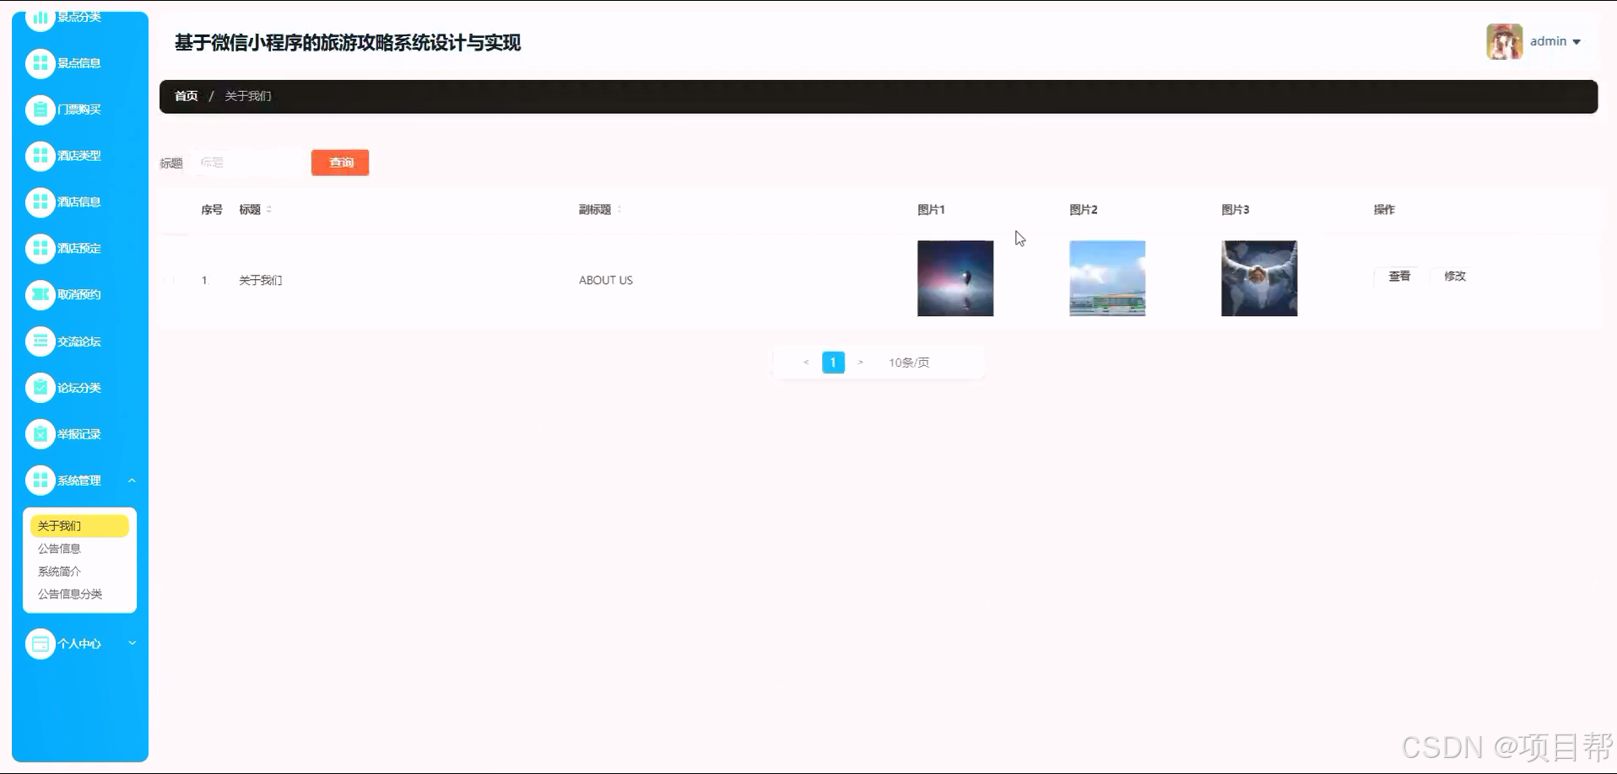Click the 门票购买 sidebar icon
This screenshot has width=1617, height=774.
pos(40,110)
